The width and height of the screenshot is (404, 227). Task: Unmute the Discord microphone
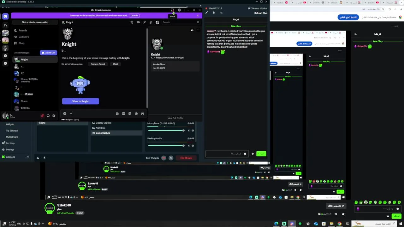(42, 116)
